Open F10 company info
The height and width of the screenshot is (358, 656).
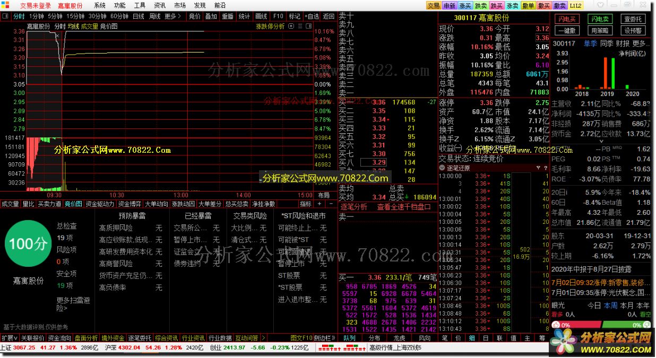click(278, 16)
